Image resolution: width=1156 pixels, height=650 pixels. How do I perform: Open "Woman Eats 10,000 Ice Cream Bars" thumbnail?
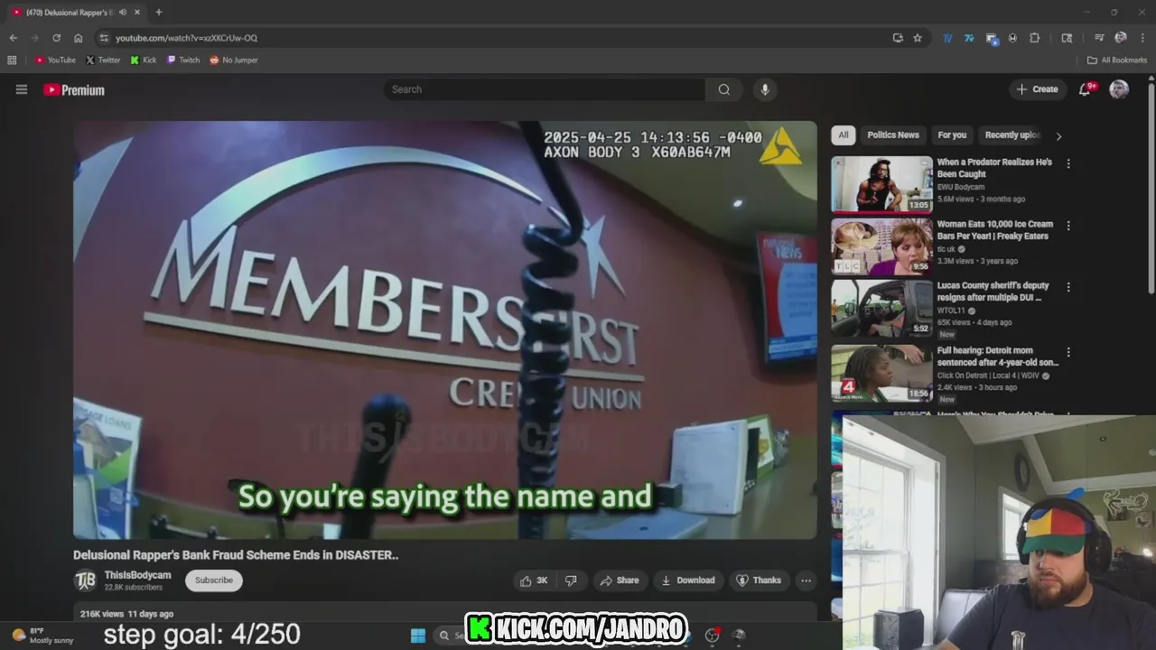(881, 246)
